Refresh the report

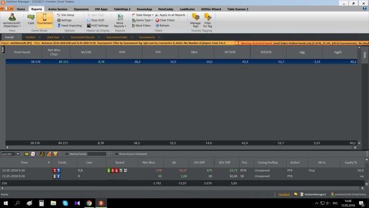click(x=162, y=25)
